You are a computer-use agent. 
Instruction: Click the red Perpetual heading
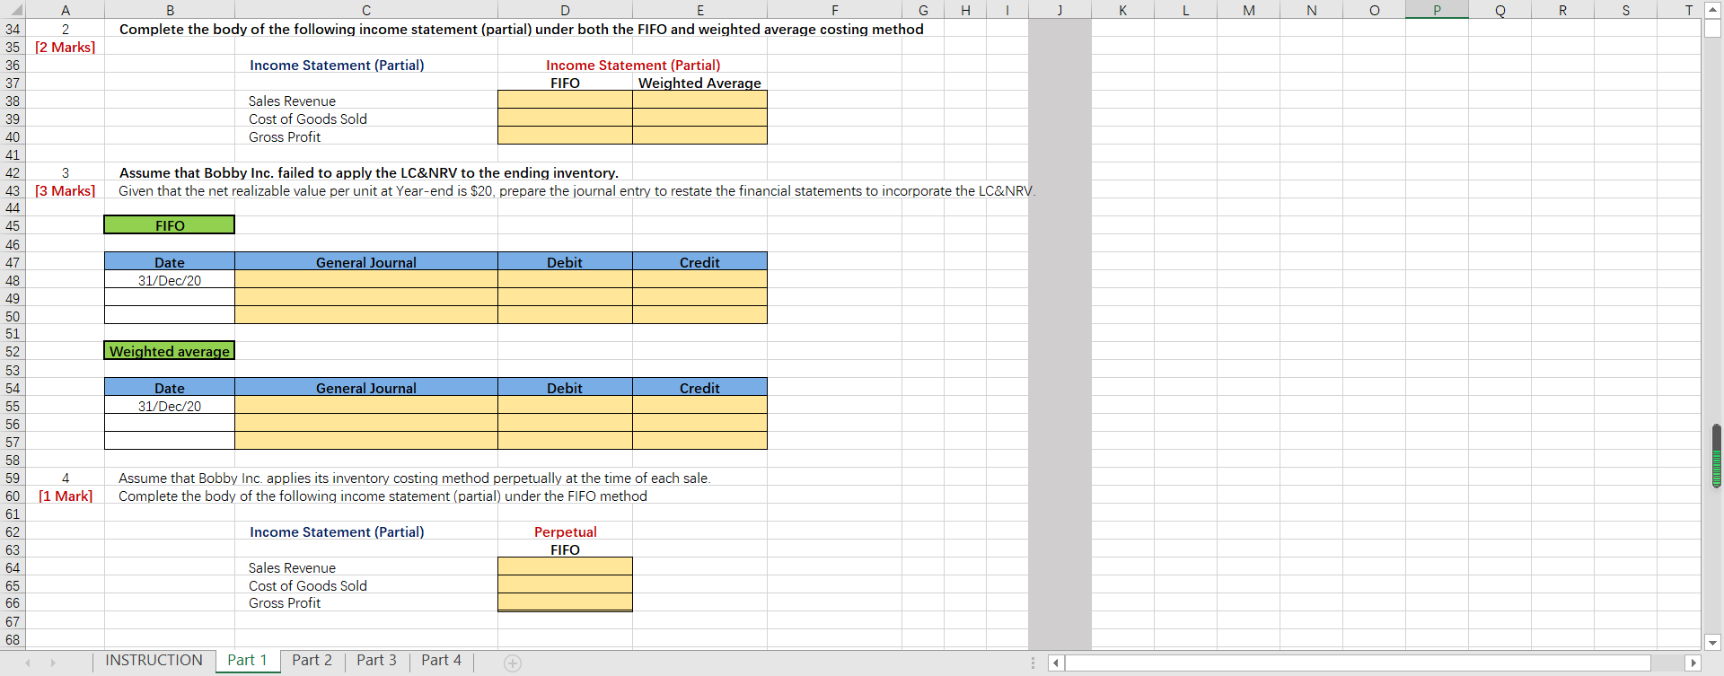[x=565, y=531]
